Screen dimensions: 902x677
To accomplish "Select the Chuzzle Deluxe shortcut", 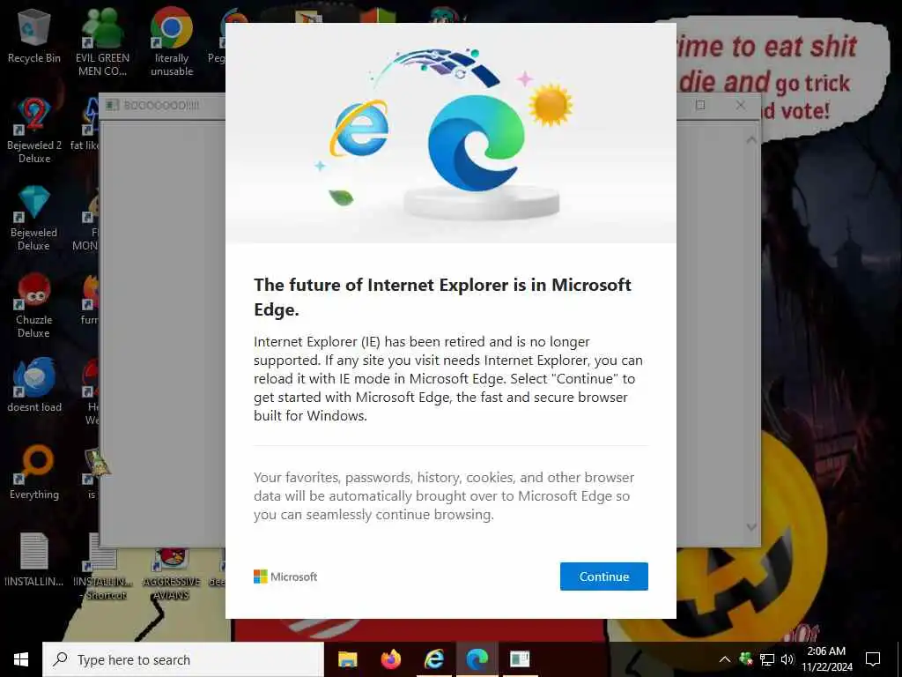I will point(34,306).
